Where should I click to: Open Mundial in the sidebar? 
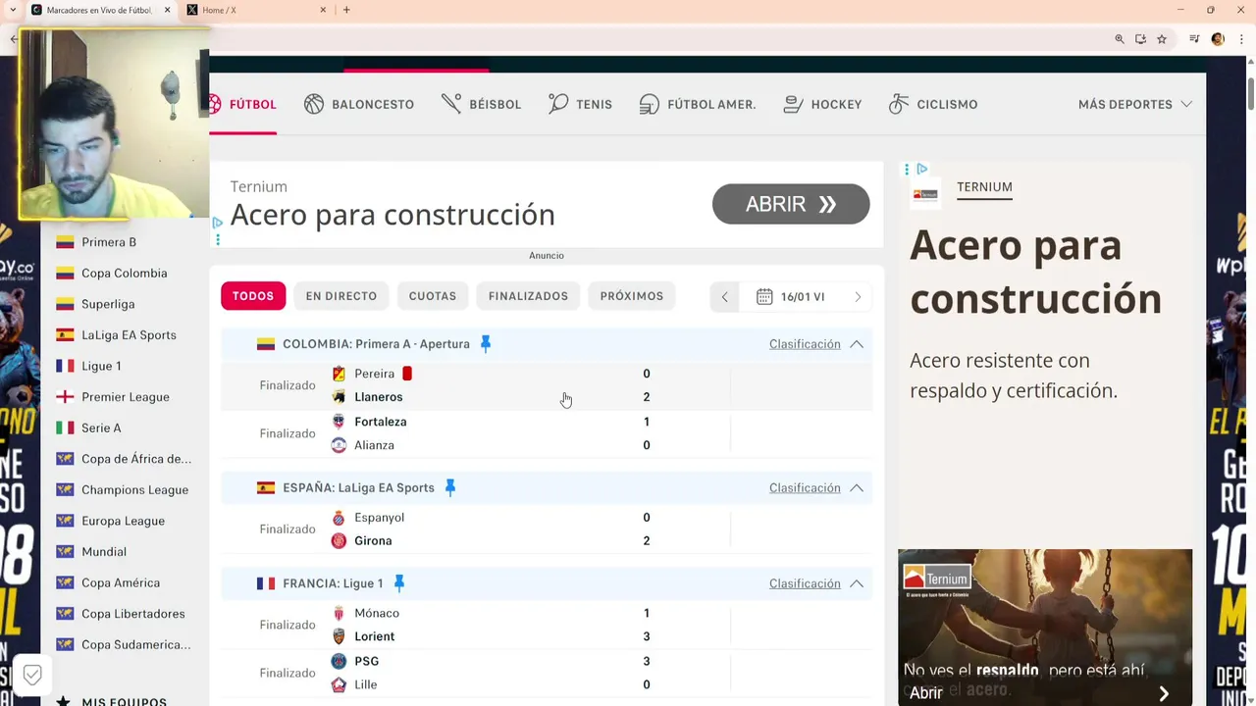(x=104, y=552)
